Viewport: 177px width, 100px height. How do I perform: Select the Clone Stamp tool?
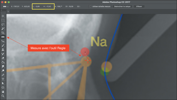click(3, 49)
